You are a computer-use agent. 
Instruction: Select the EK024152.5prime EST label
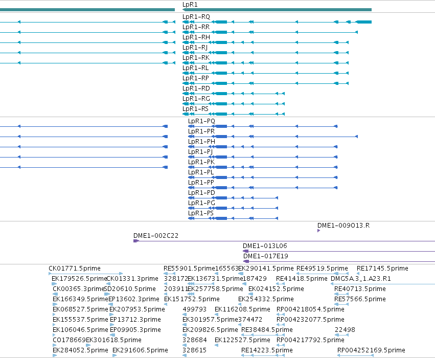click(276, 289)
